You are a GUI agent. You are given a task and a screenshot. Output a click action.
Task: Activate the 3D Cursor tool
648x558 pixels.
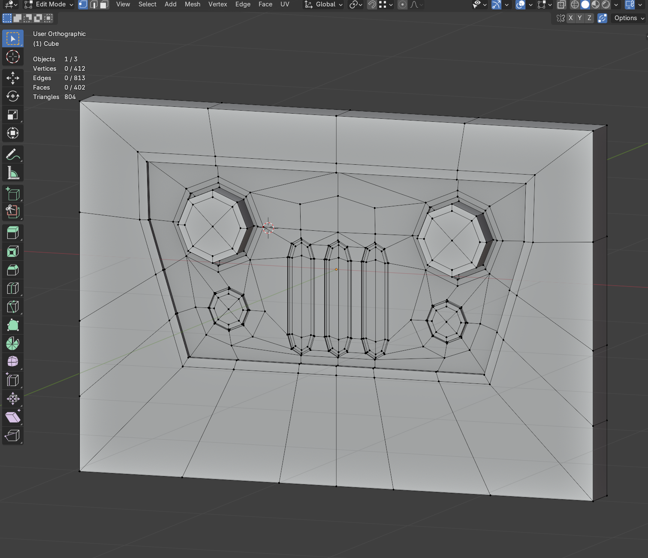(x=13, y=57)
